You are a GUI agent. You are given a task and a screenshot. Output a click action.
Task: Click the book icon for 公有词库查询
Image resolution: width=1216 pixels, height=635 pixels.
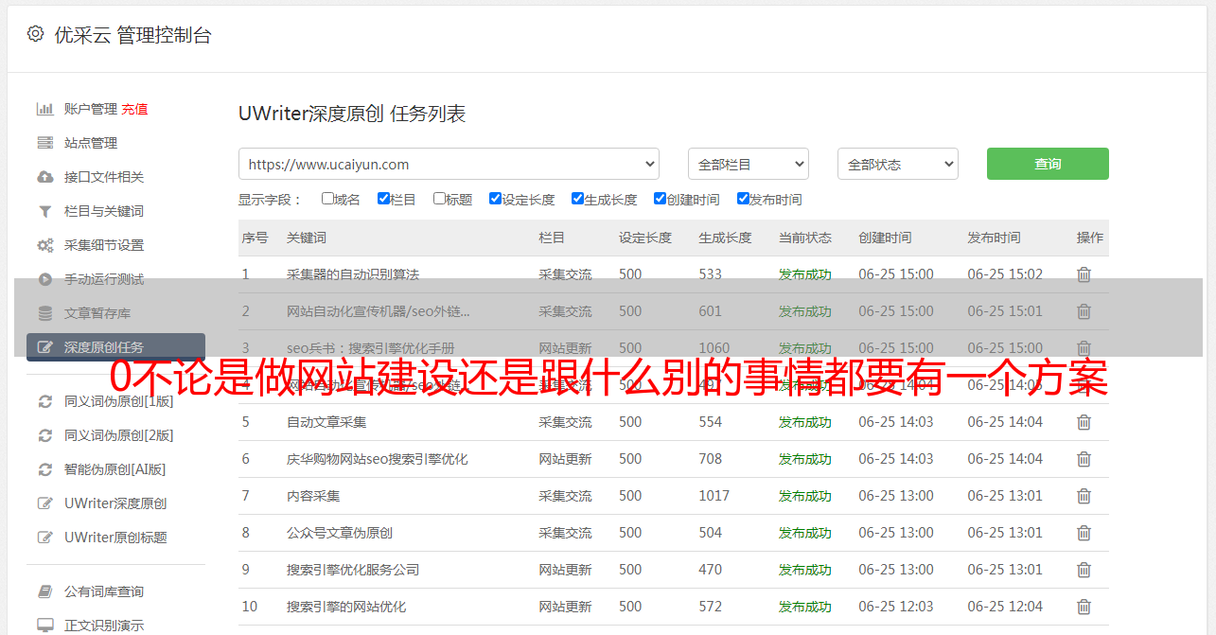44,591
